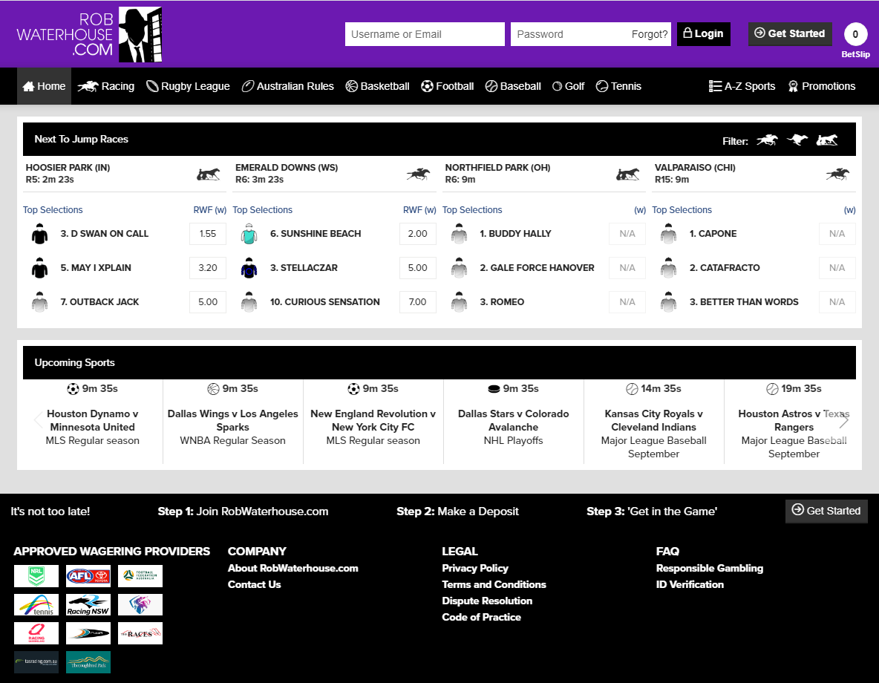The width and height of the screenshot is (879, 683).
Task: Open Privacy Policy link
Action: [475, 568]
